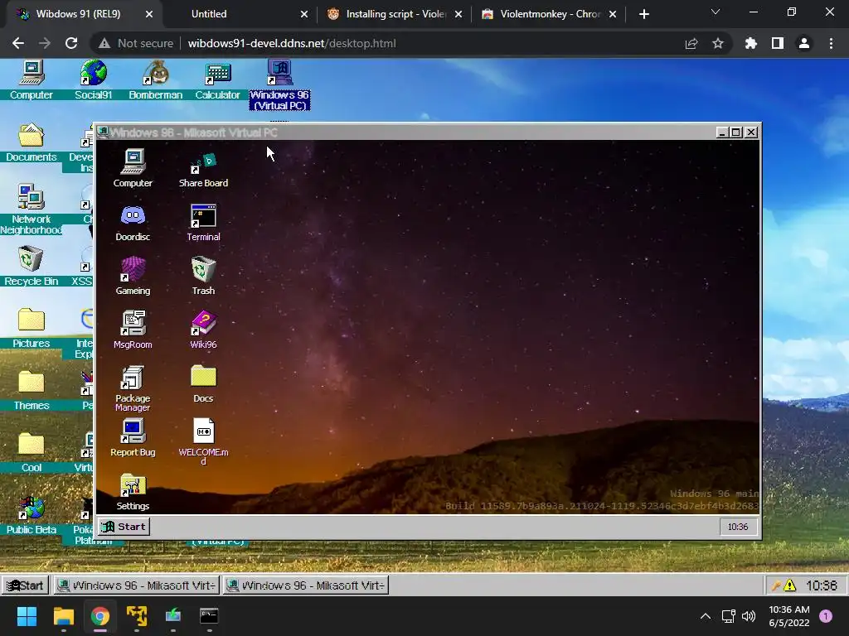
Task: Open the Social91 globe icon
Action: [x=93, y=79]
